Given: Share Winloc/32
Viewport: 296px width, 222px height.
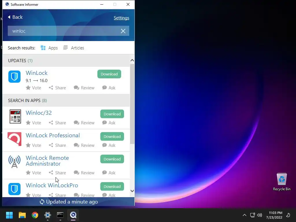Looking at the screenshot, I should click(58, 123).
